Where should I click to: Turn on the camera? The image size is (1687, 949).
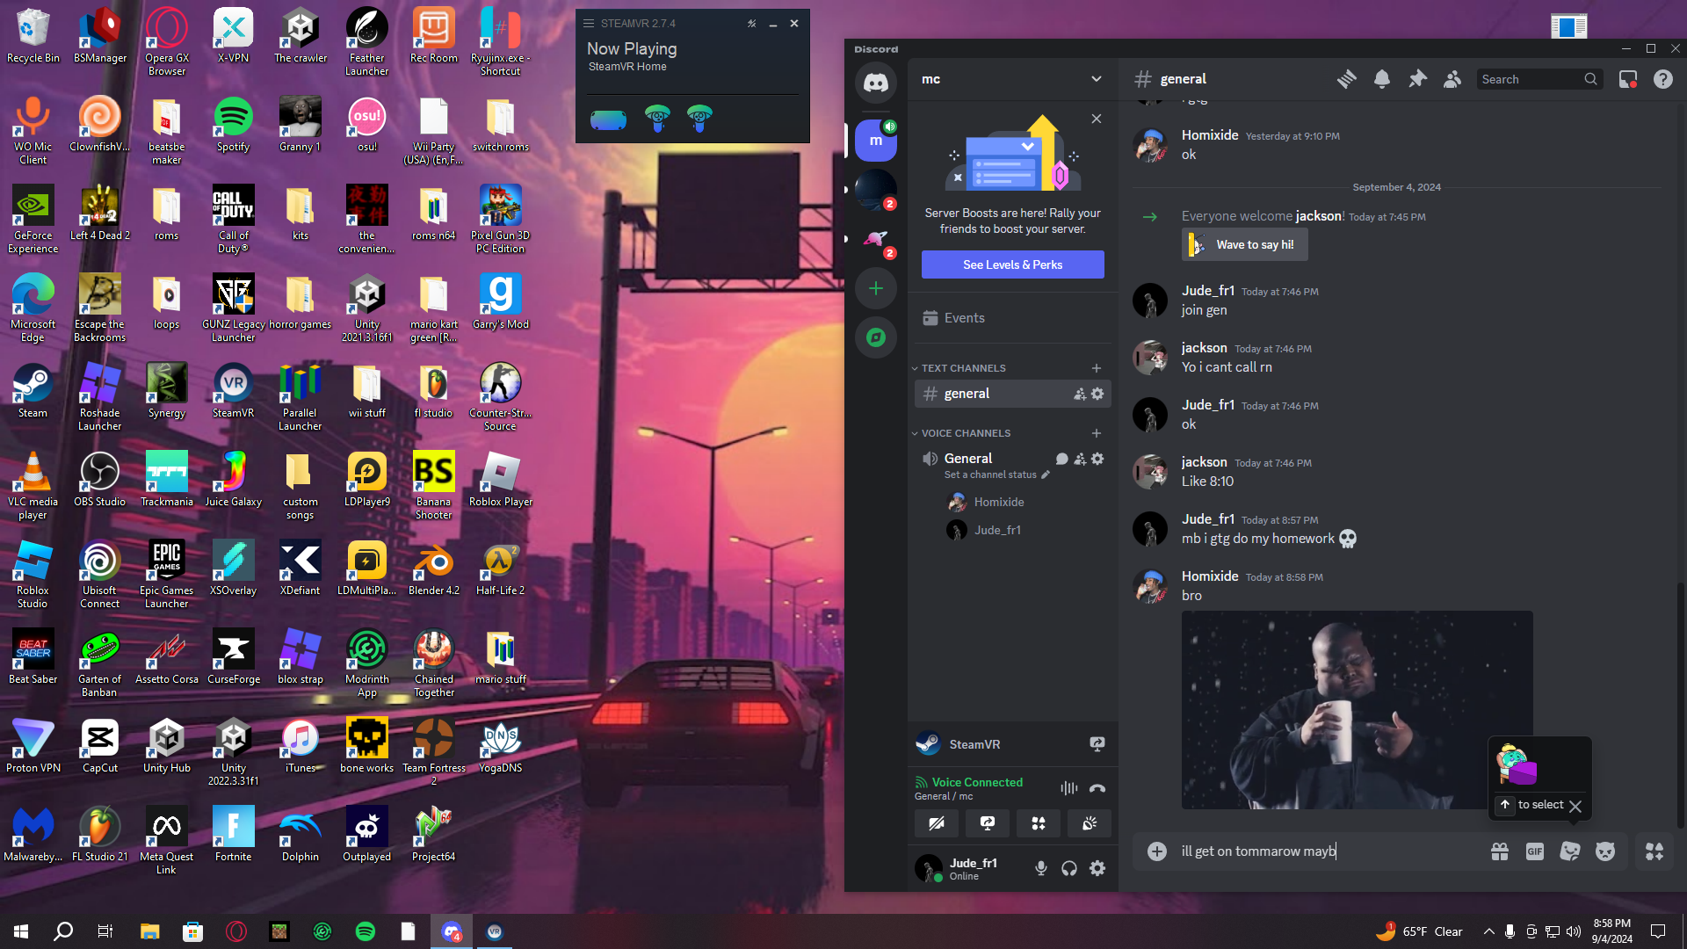(x=937, y=823)
